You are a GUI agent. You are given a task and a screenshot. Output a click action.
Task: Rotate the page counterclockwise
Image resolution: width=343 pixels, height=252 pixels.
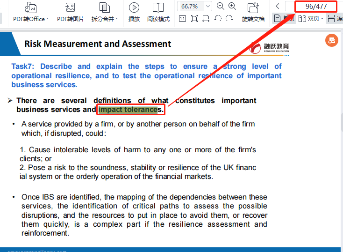pos(218,19)
